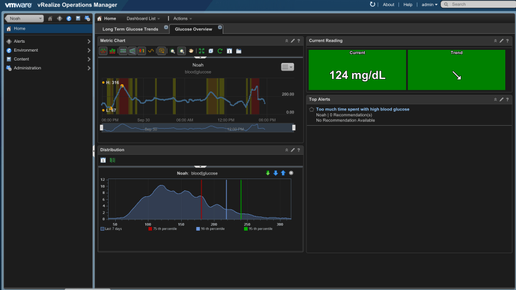The height and width of the screenshot is (290, 516).
Task: Switch to Long Term Glucose Trends tab
Action: 130,29
